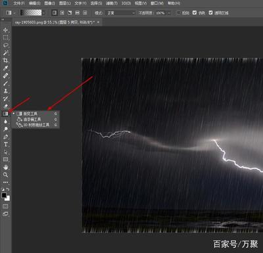The width and height of the screenshot is (263, 253).
Task: Select the Rectangle shape tool
Action: (x=6, y=160)
